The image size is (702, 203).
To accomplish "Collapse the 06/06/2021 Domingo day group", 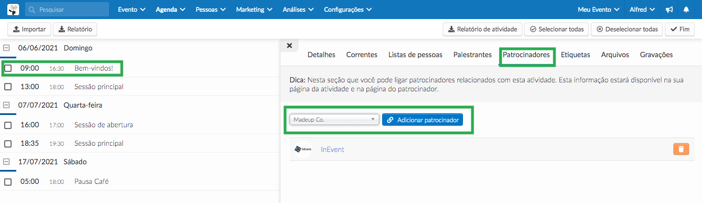I will coord(6,48).
